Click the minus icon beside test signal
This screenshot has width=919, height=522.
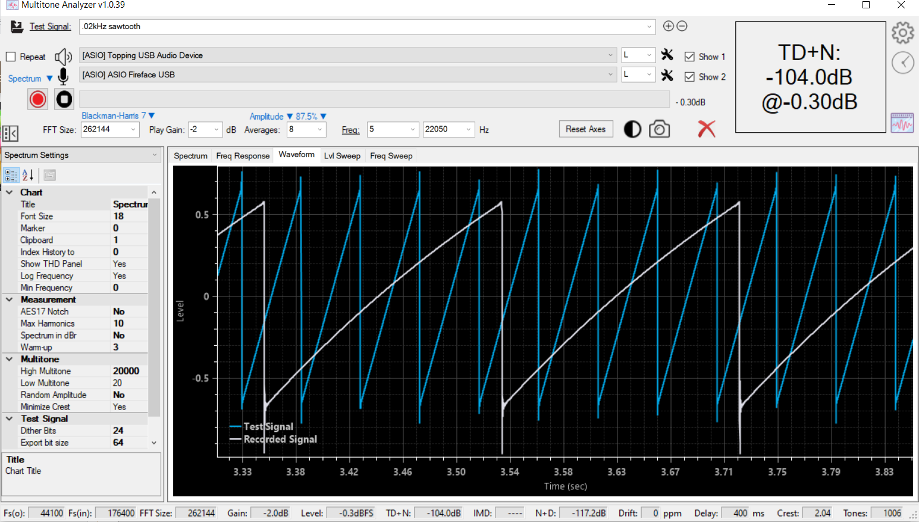pyautogui.click(x=682, y=26)
